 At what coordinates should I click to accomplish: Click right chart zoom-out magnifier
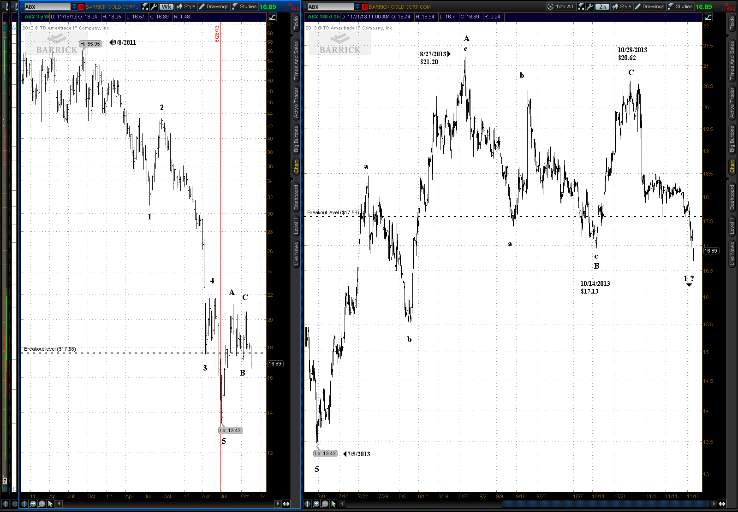325,504
